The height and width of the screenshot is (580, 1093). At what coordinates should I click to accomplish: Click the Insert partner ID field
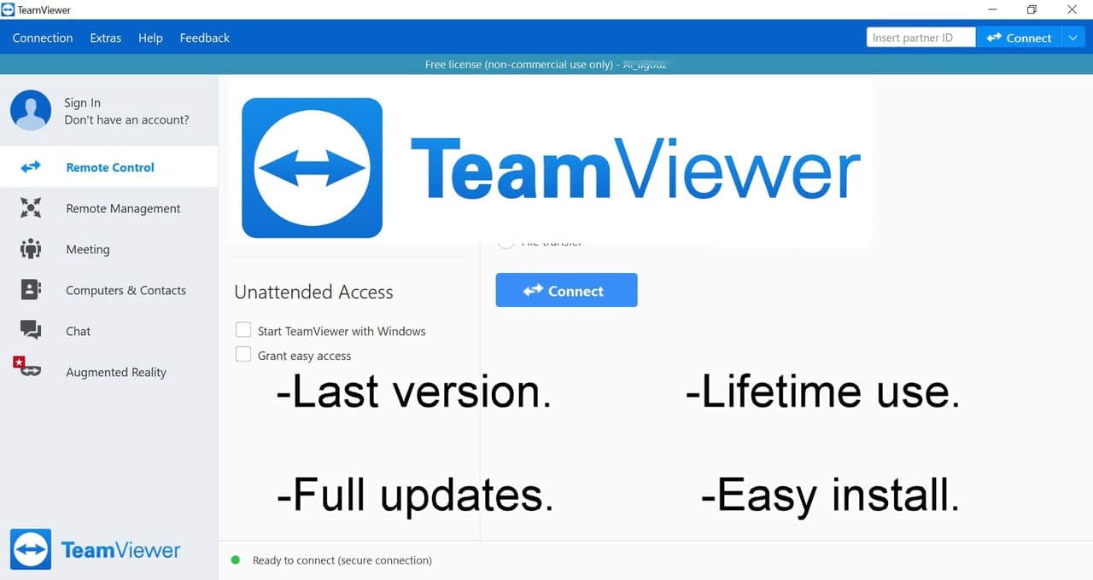coord(921,38)
